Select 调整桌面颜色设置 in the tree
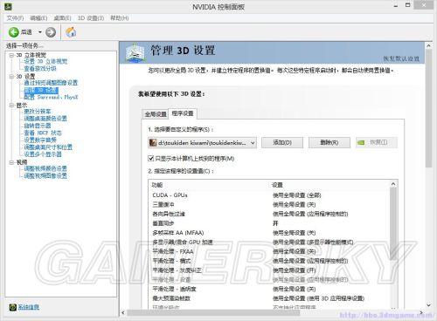Viewport: 437px width, 321px height. 45,119
